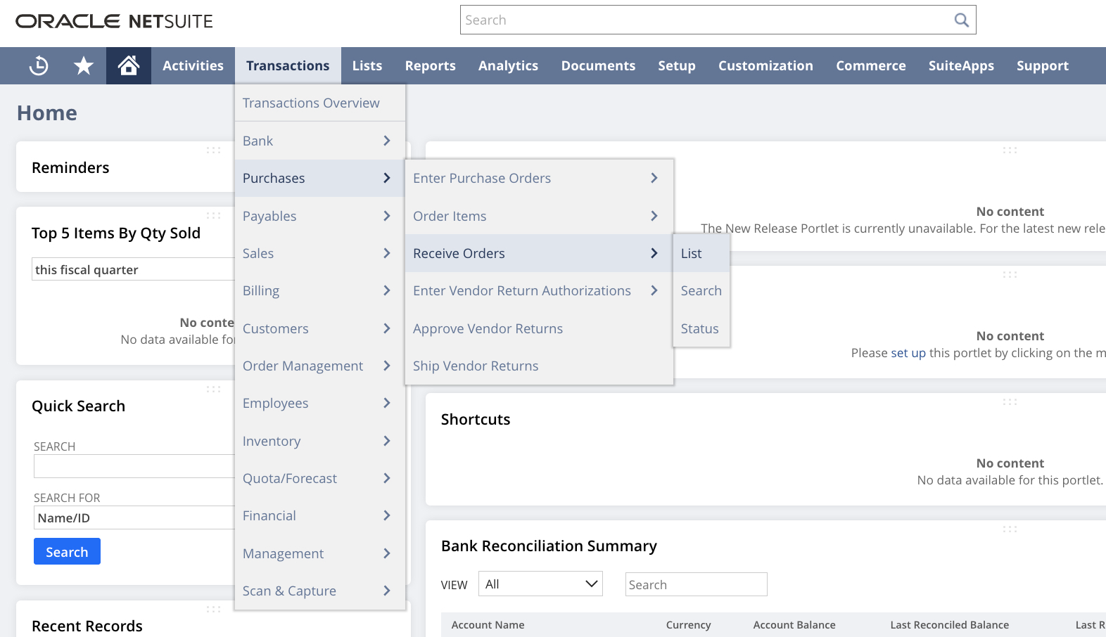Select List under Receive Orders
The image size is (1106, 637).
point(691,254)
